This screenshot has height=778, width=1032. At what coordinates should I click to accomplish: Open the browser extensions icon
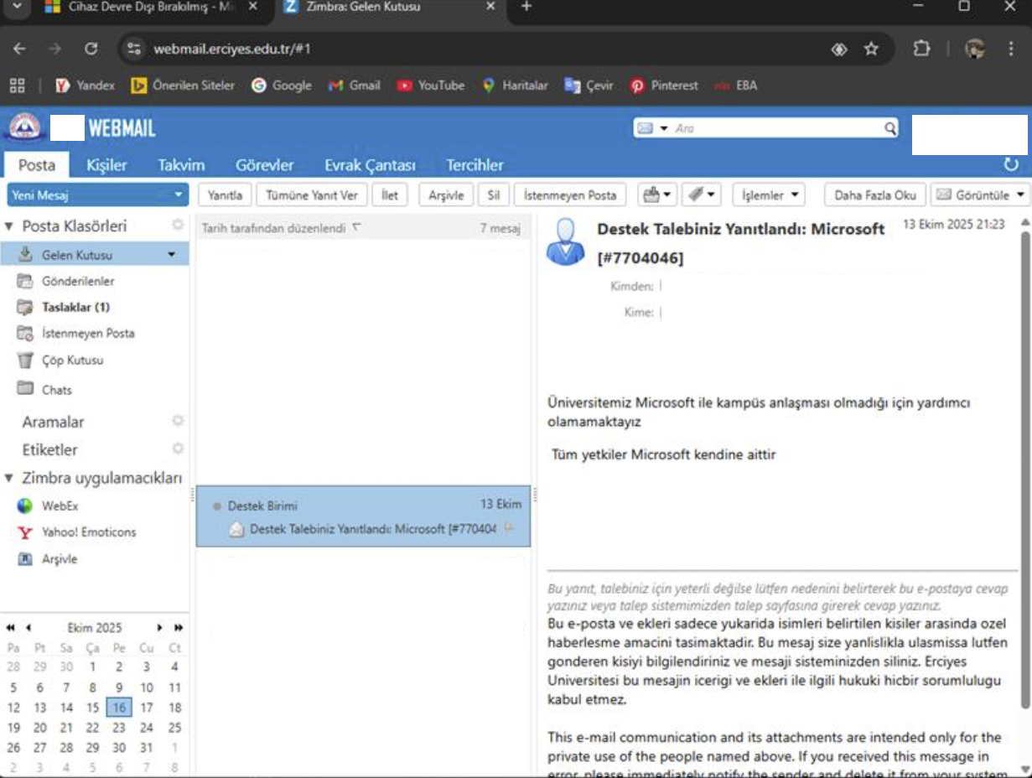point(921,49)
